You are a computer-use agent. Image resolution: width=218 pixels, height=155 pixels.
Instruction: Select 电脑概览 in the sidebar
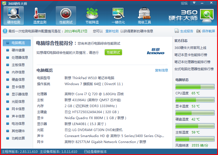[x=17, y=43]
